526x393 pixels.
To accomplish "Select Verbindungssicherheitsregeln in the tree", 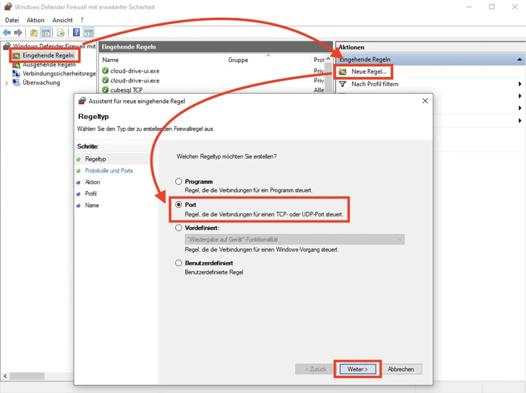I will pyautogui.click(x=59, y=73).
